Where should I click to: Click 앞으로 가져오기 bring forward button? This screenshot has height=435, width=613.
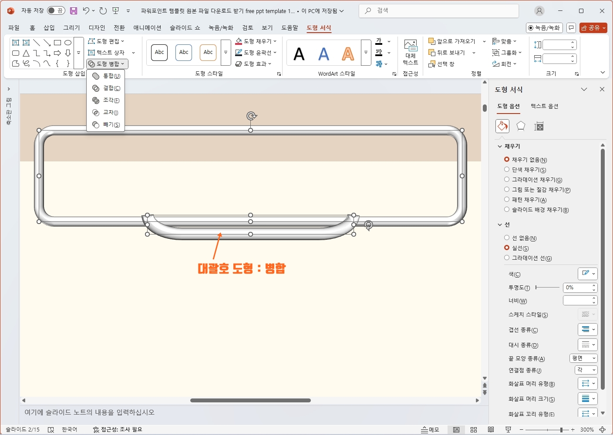tap(452, 41)
